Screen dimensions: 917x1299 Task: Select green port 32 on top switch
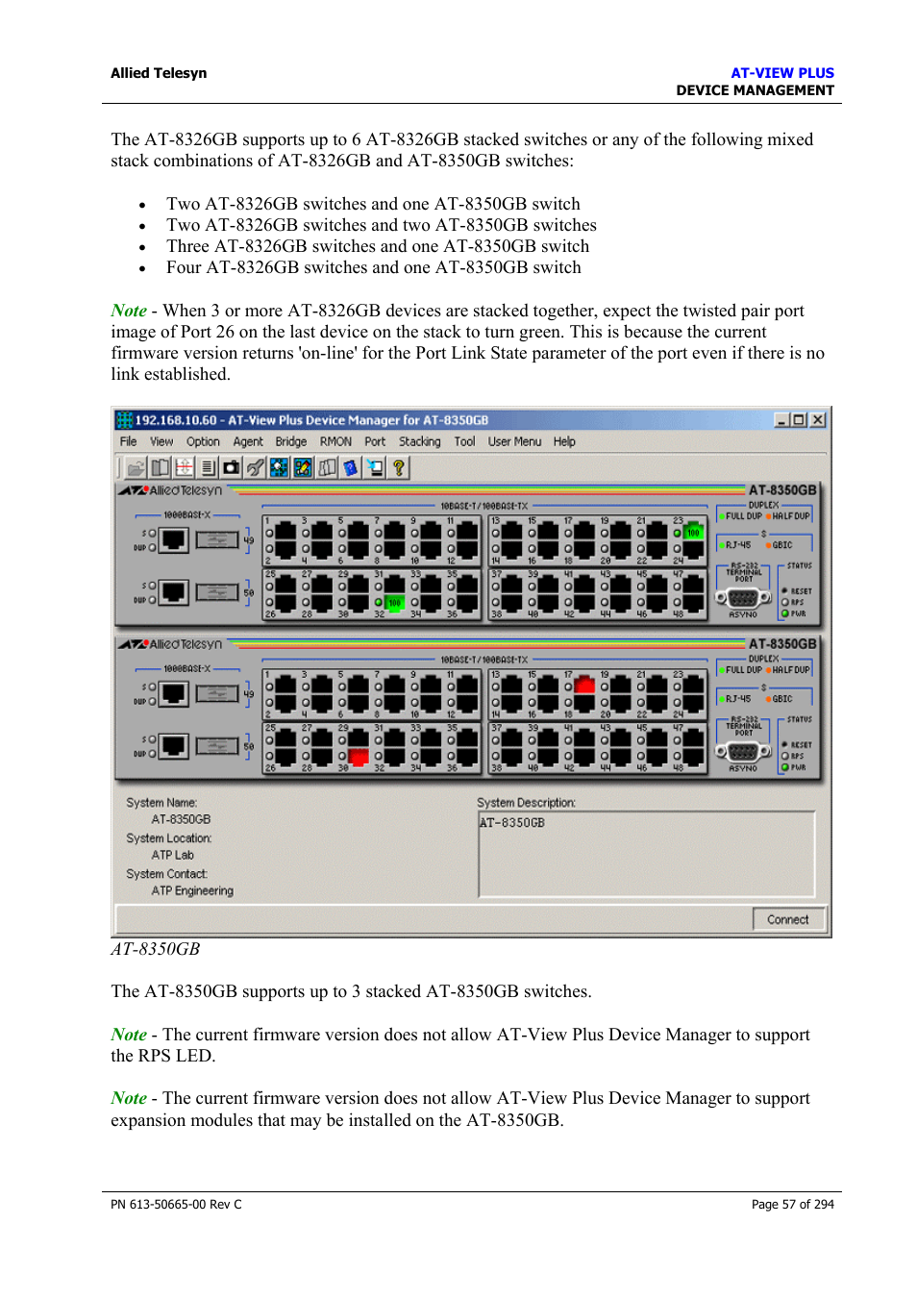pos(394,602)
